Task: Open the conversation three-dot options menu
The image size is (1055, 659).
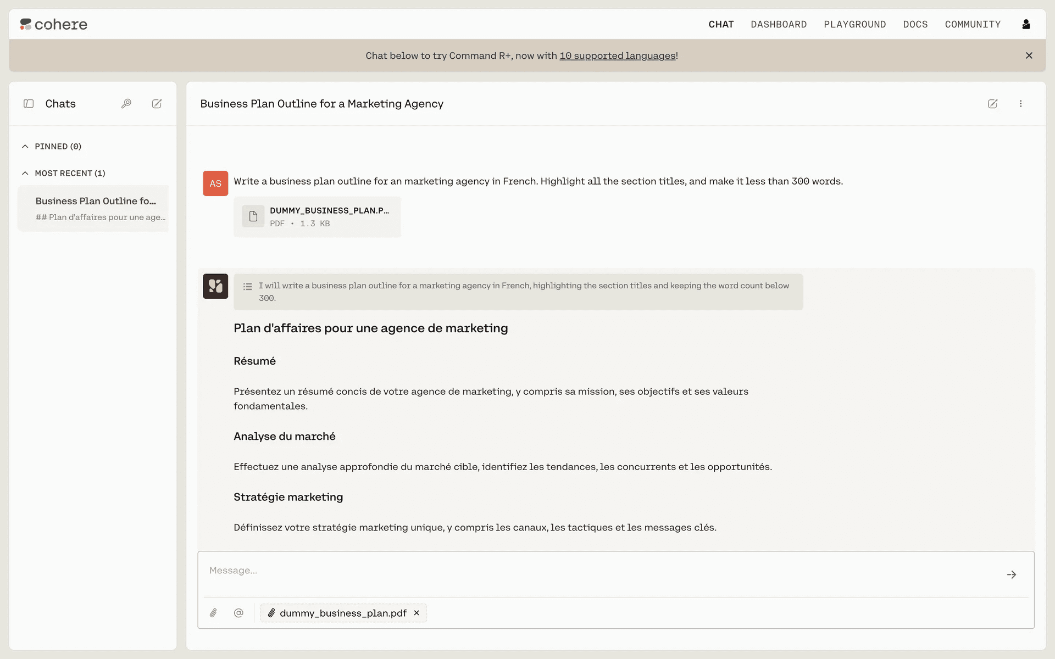Action: (1020, 104)
